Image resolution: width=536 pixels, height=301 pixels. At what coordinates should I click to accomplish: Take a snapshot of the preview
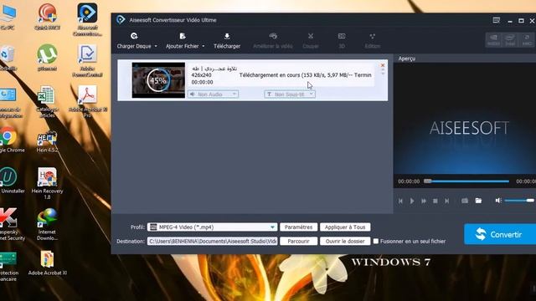[x=465, y=201]
